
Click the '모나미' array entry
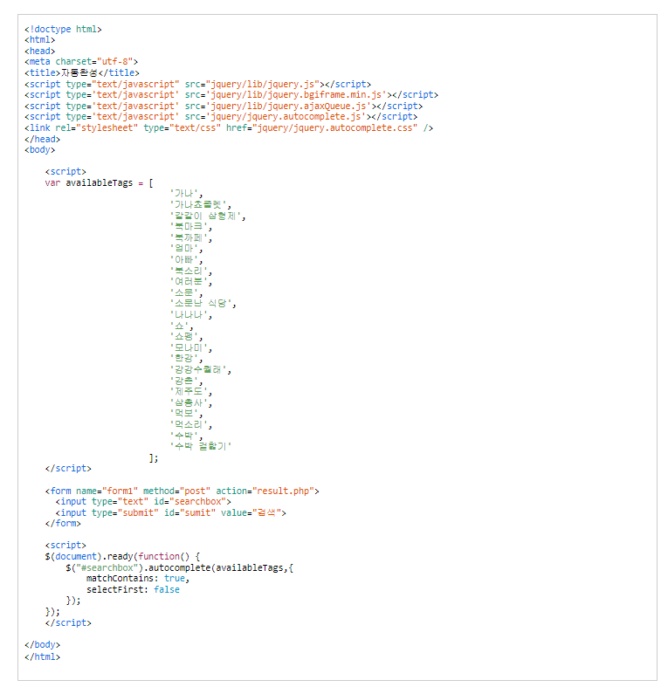(x=191, y=348)
